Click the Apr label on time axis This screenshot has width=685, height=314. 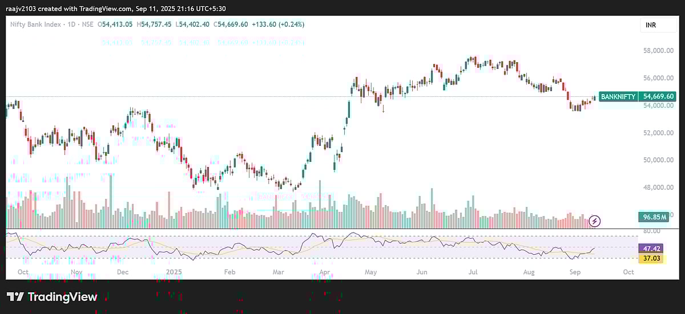[326, 272]
